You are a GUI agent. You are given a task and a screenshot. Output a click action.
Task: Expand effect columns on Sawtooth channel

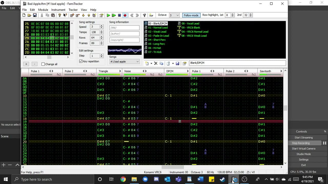(x=281, y=71)
